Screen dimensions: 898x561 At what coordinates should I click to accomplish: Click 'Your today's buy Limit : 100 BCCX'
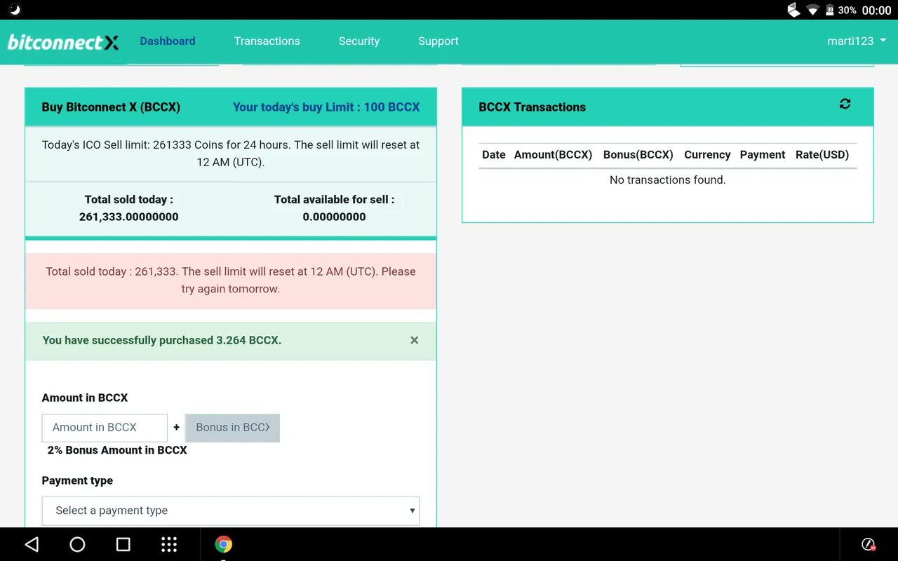tap(326, 107)
